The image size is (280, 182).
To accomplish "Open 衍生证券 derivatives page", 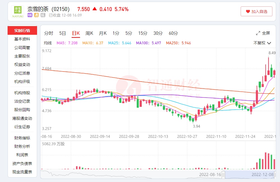I will tap(22, 127).
